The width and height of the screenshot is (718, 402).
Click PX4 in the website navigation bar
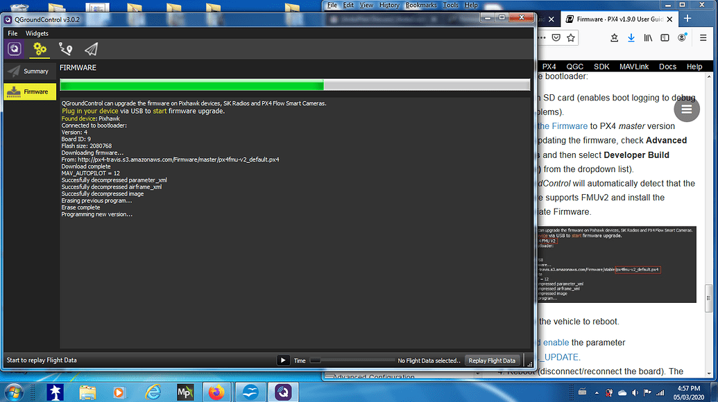point(549,67)
